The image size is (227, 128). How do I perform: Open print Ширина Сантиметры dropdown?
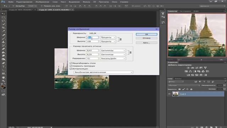coord(113,50)
